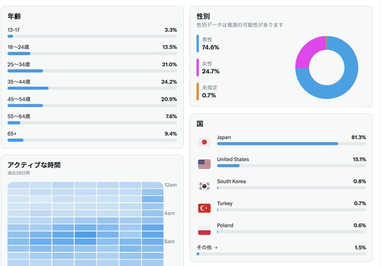Viewport: 387px width, 266px height.
Task: Click the South Korea country name
Action: point(231,181)
